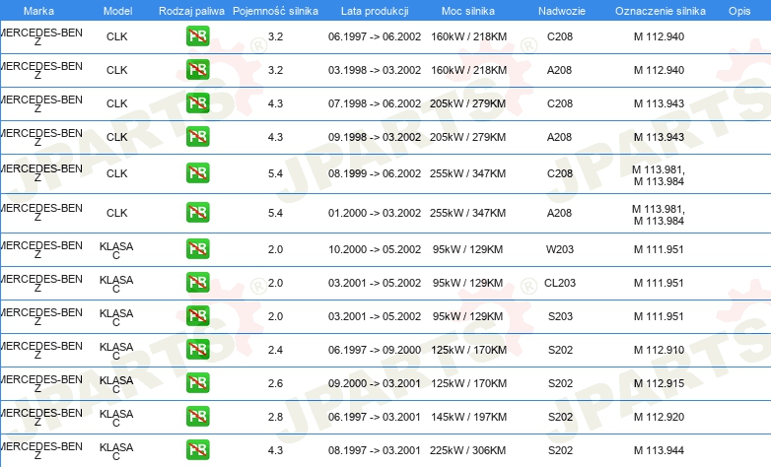Screen dimensions: 771x467
Task: Click the Oznaczenie silnika column header
Action: coord(660,11)
